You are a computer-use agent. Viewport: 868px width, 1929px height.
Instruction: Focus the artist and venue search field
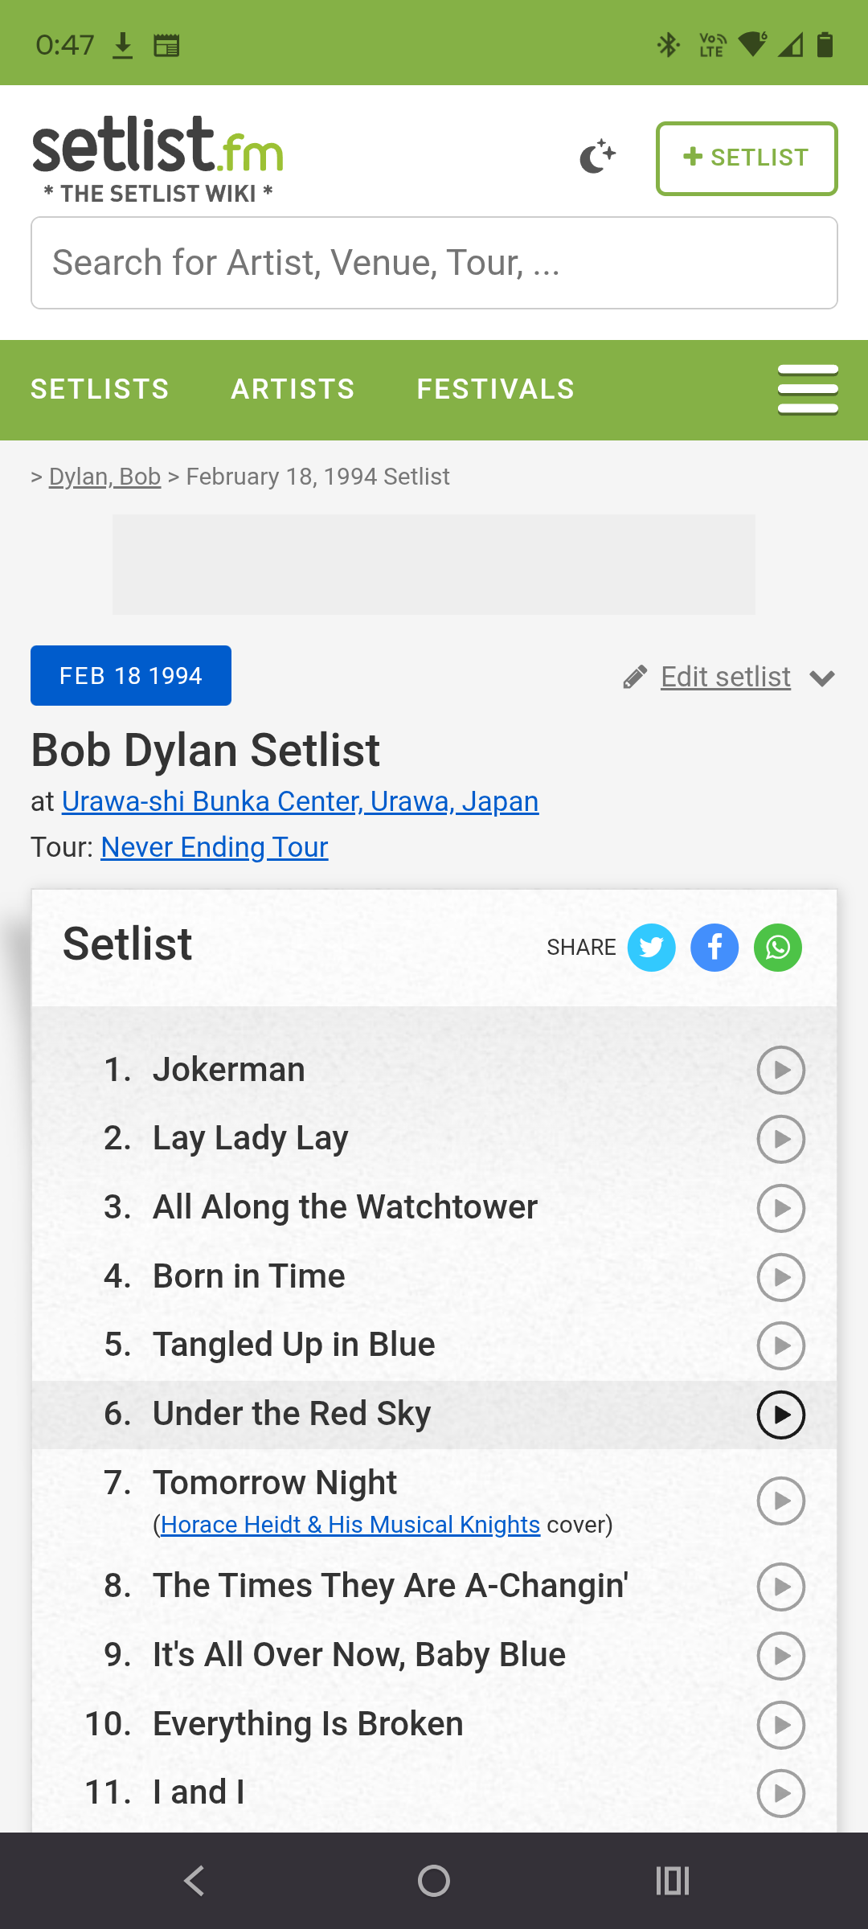(434, 263)
